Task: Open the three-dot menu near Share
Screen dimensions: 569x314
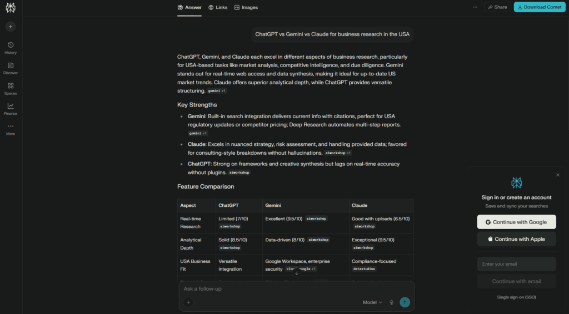Action: [x=475, y=7]
